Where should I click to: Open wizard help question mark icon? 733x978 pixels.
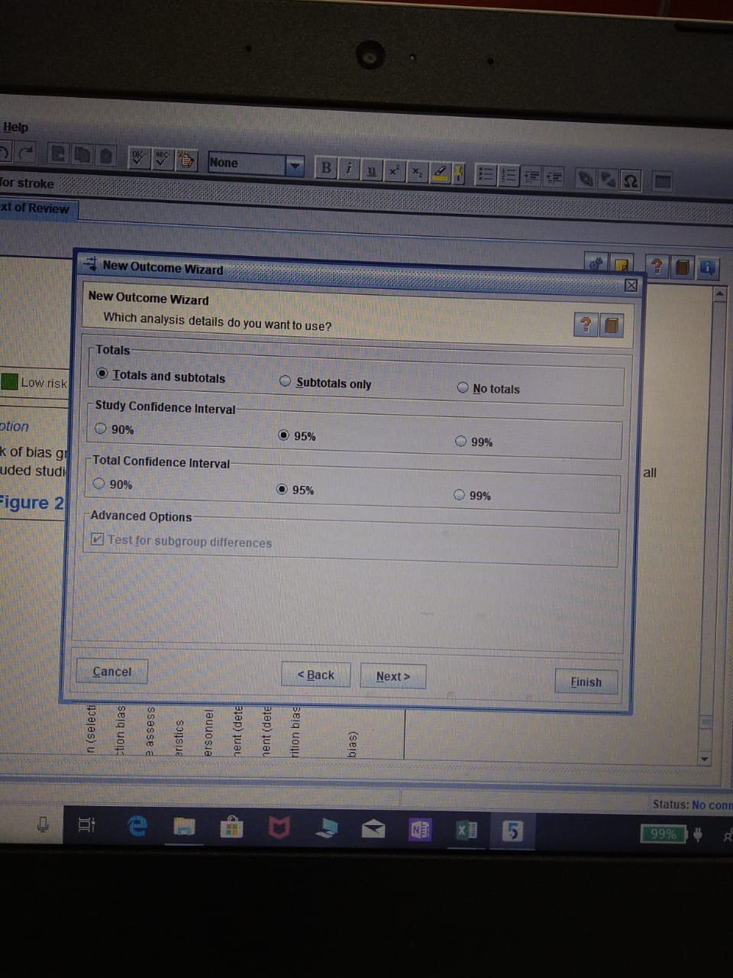pyautogui.click(x=585, y=325)
